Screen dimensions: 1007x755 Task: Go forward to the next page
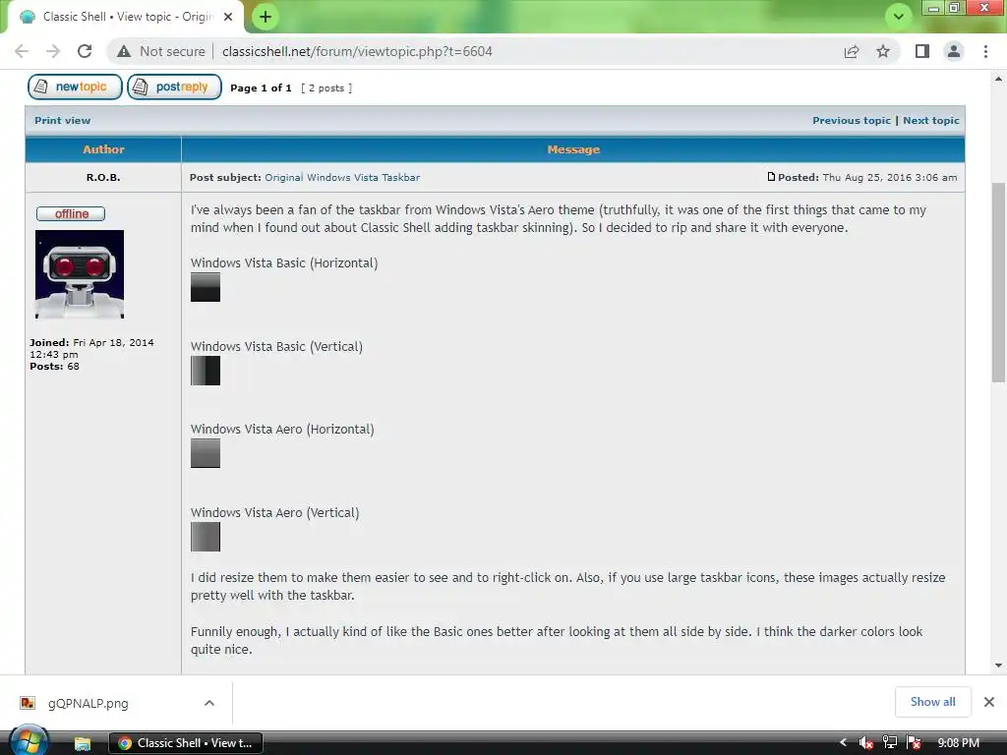click(53, 51)
